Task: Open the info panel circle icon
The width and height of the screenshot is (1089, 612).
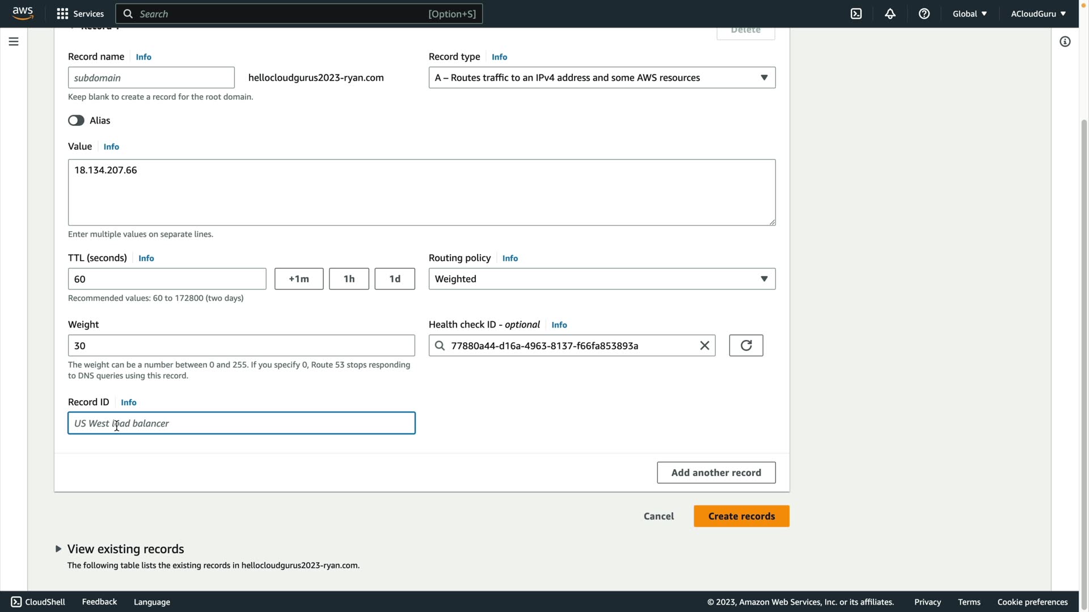Action: pyautogui.click(x=1065, y=41)
